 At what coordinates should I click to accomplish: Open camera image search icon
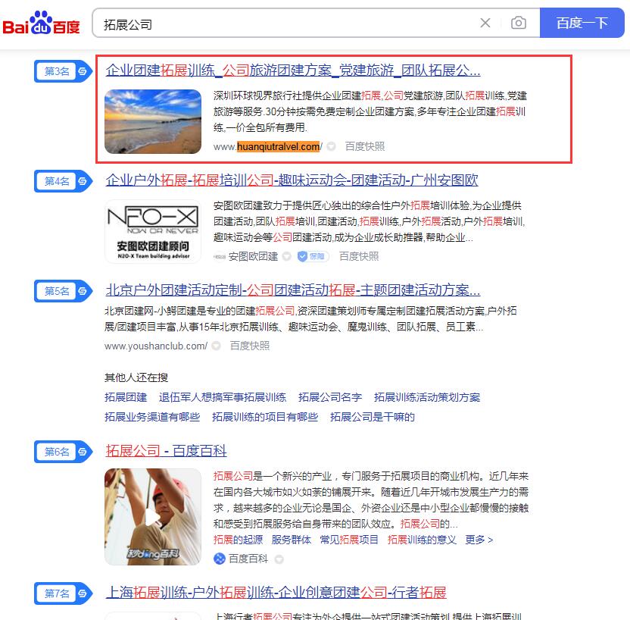518,23
